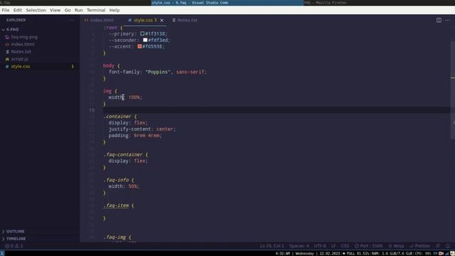Open the File menu
Screen dimensions: 455x256
pyautogui.click(x=6, y=10)
